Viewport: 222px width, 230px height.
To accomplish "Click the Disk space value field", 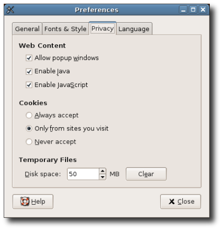I will point(83,174).
